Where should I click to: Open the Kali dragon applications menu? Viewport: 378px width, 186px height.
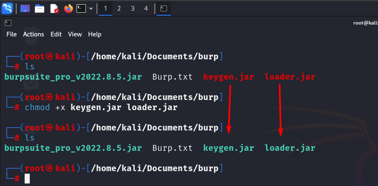[7, 8]
